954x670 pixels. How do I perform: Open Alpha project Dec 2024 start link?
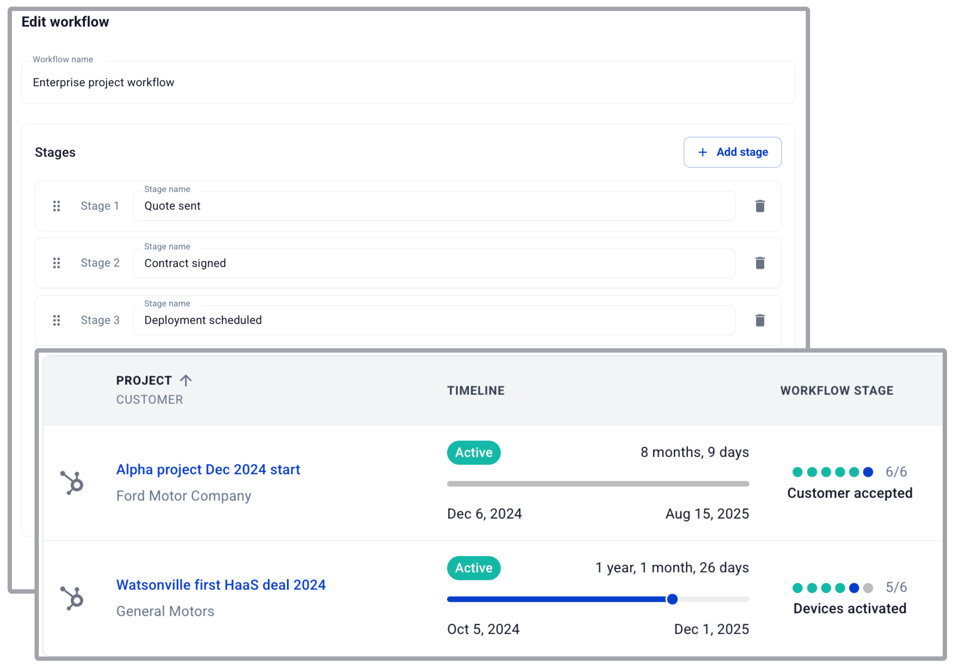click(208, 469)
